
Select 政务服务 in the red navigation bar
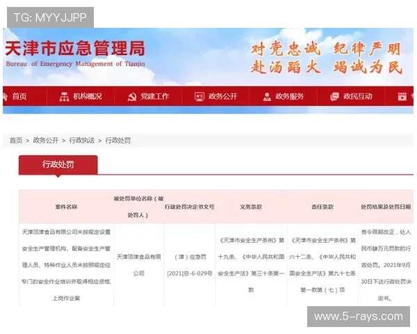(x=290, y=96)
